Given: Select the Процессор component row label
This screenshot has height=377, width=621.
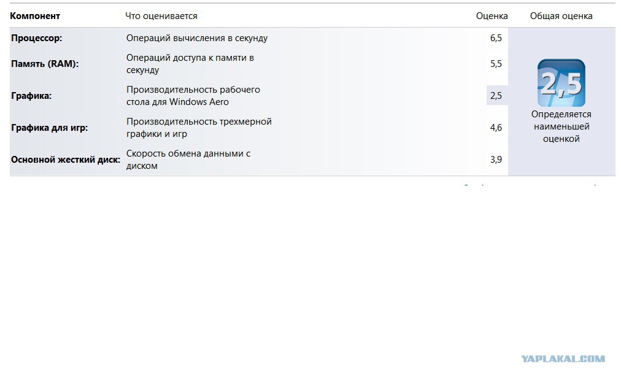Looking at the screenshot, I should coord(37,38).
